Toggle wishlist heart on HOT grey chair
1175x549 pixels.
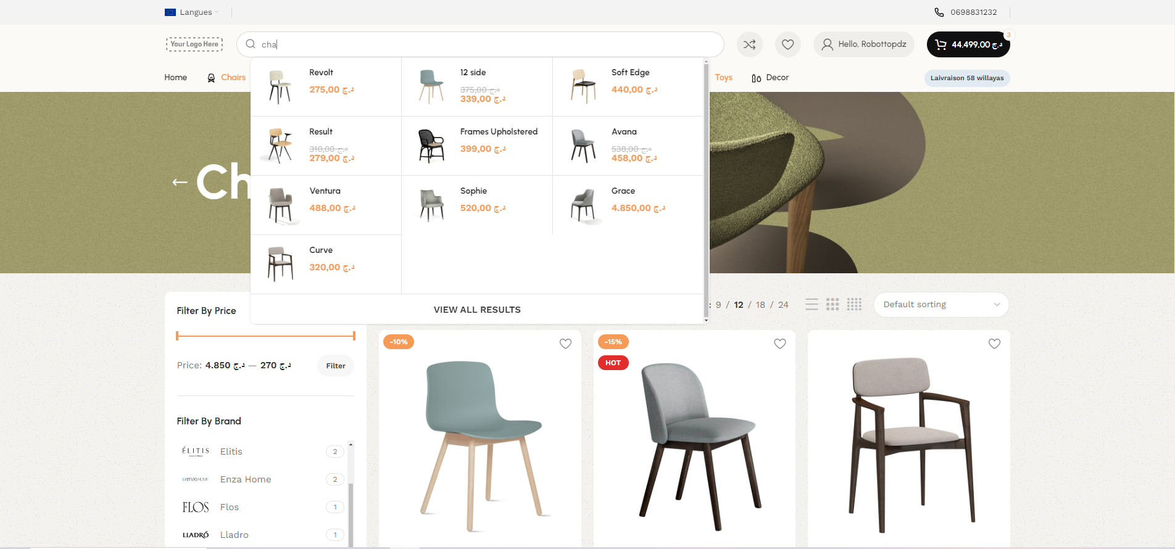coord(780,344)
